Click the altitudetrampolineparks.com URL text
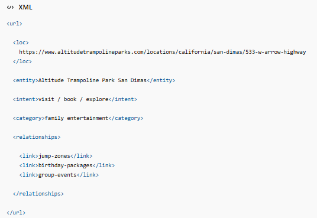The image size is (317, 218). (x=163, y=52)
